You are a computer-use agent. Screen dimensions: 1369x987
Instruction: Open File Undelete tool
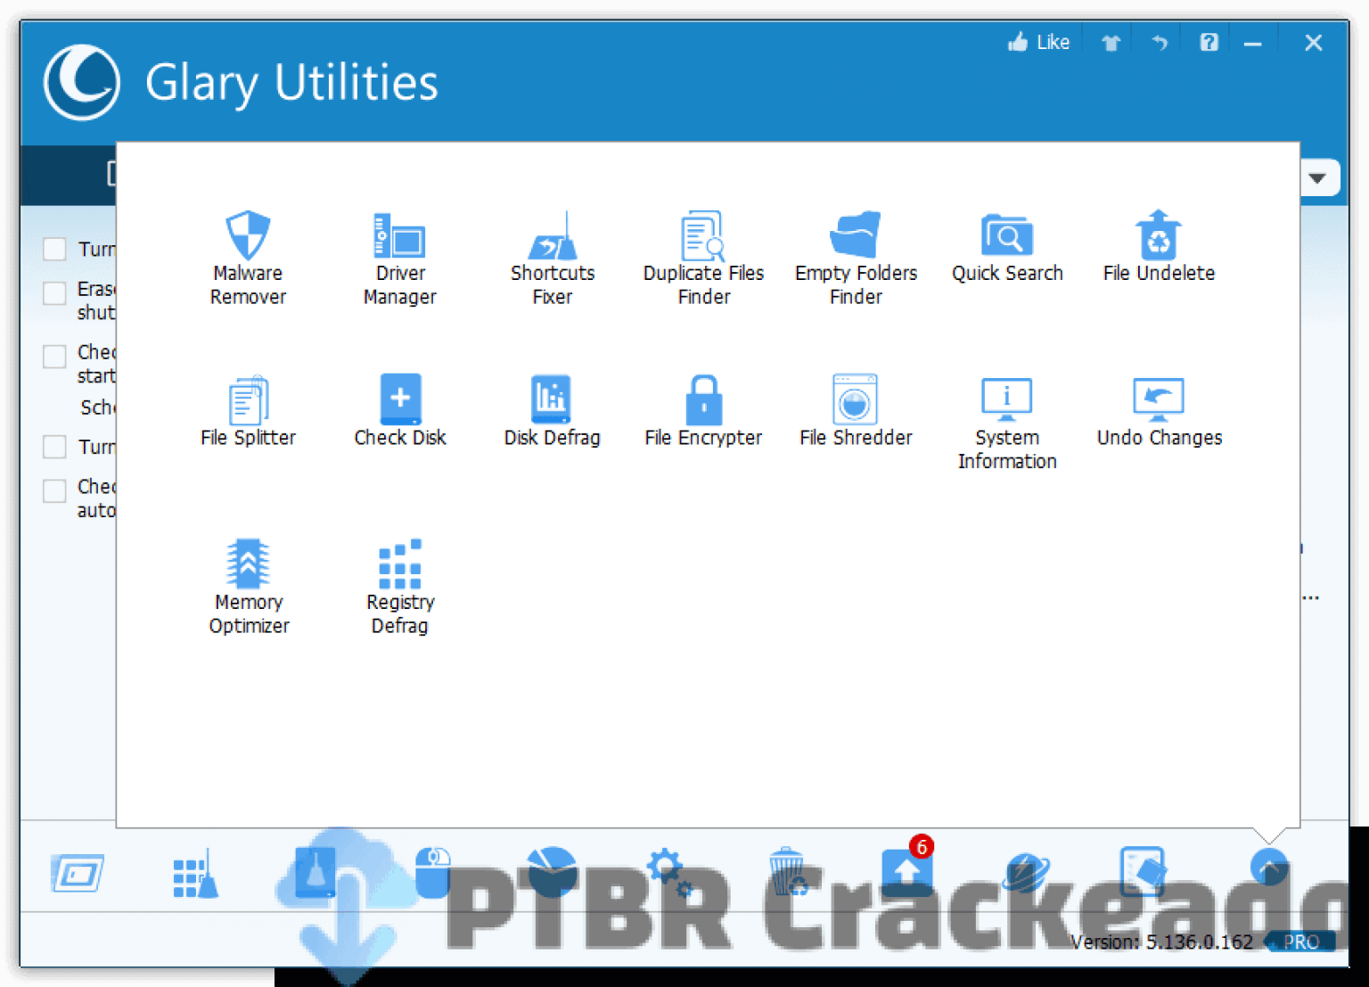[1159, 248]
